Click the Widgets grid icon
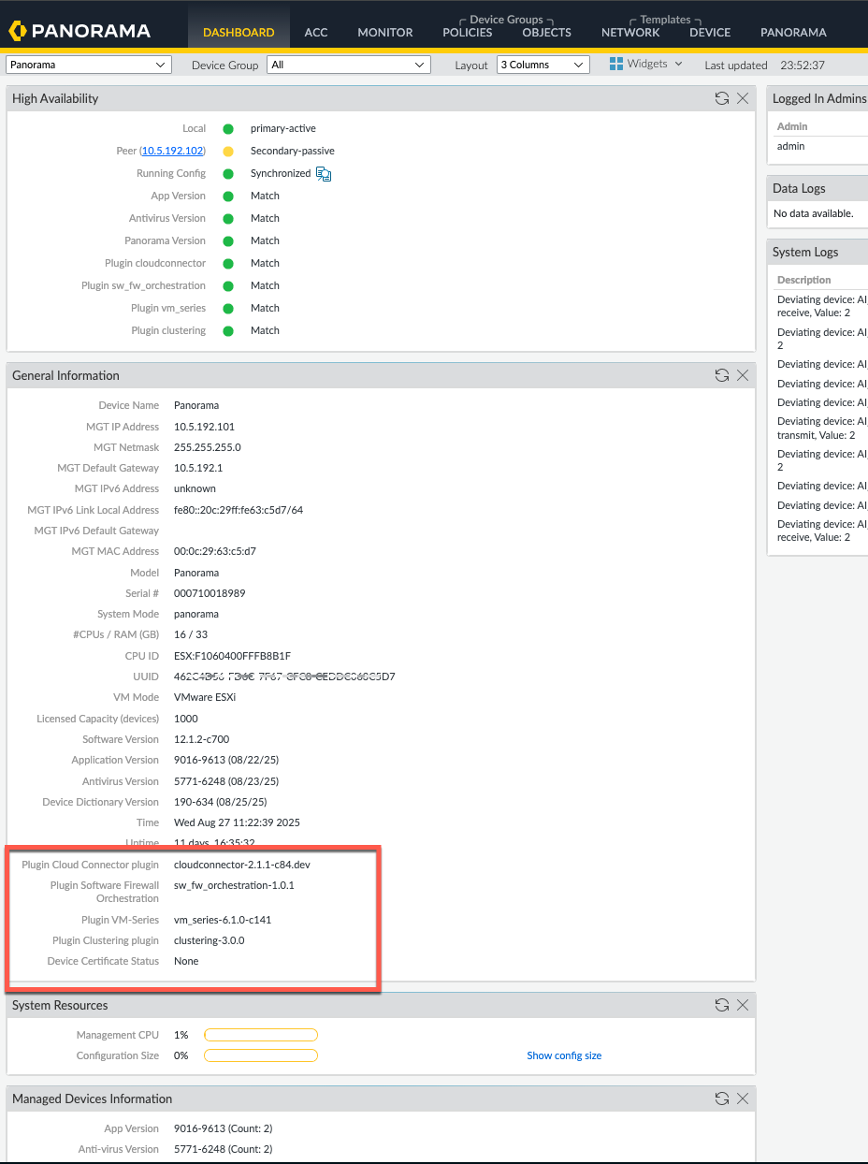Image resolution: width=868 pixels, height=1164 pixels. pos(616,64)
